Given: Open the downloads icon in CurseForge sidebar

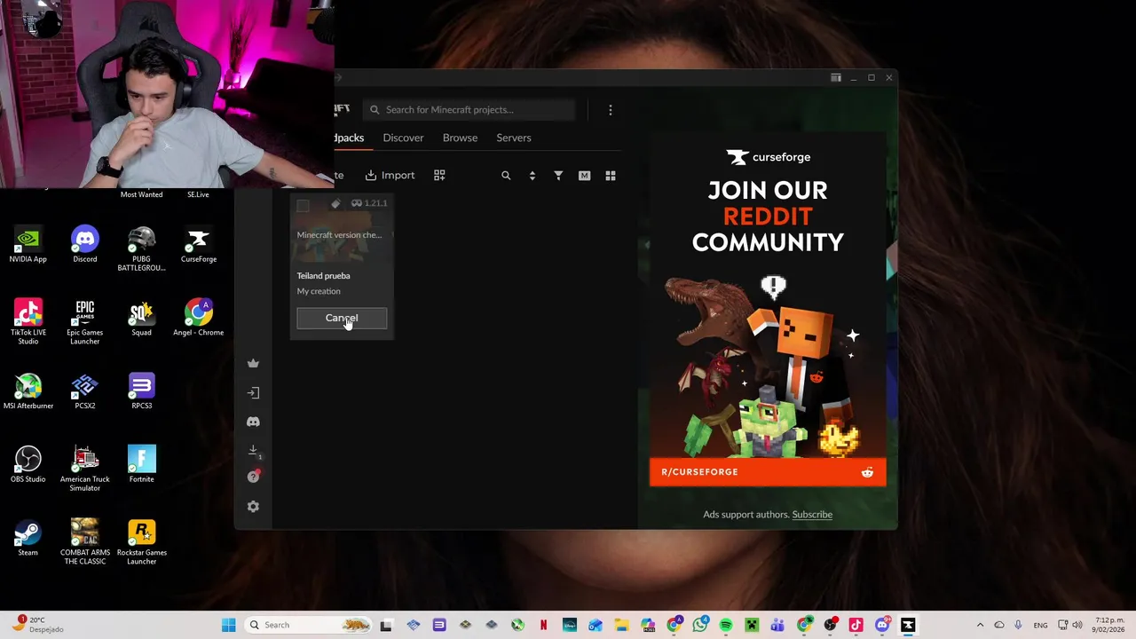Looking at the screenshot, I should coord(253,450).
